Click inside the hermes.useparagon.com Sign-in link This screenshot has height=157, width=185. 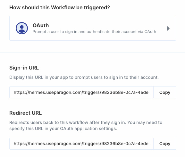point(81,92)
